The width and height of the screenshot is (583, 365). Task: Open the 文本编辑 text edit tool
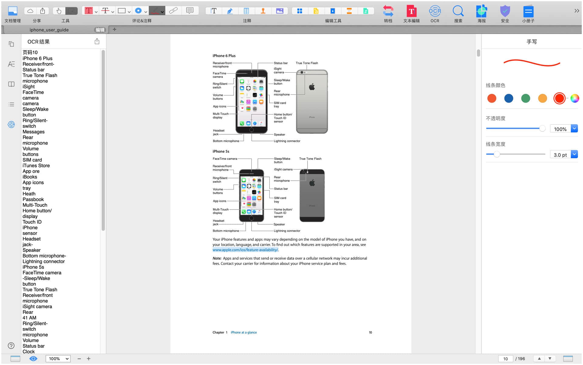411,14
